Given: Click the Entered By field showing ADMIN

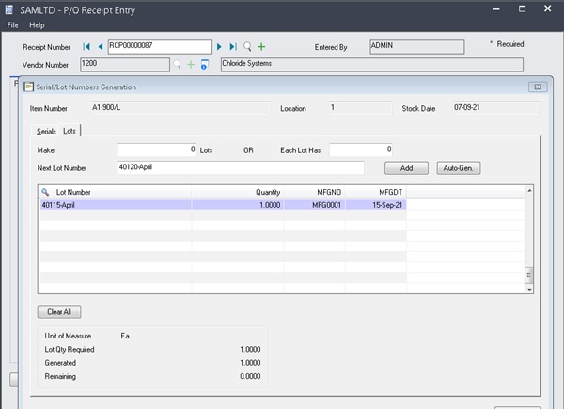Looking at the screenshot, I should coord(416,47).
